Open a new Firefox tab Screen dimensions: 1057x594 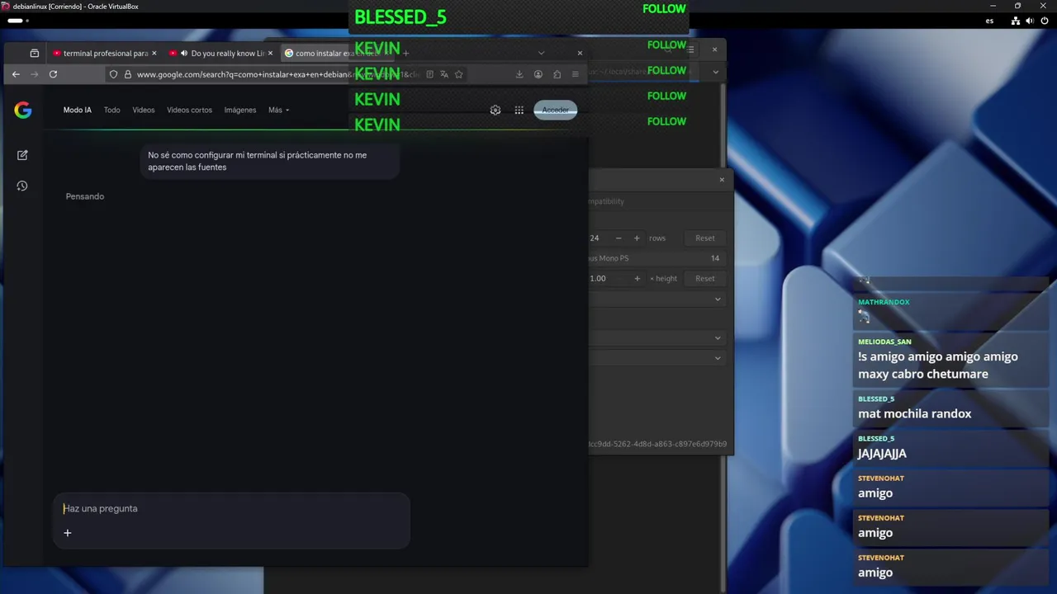405,53
